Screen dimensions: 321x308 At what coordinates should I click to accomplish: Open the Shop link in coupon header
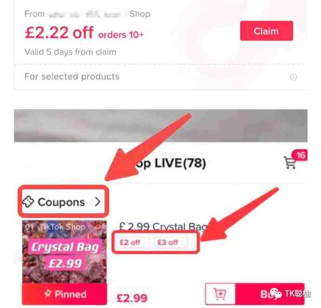pos(140,14)
